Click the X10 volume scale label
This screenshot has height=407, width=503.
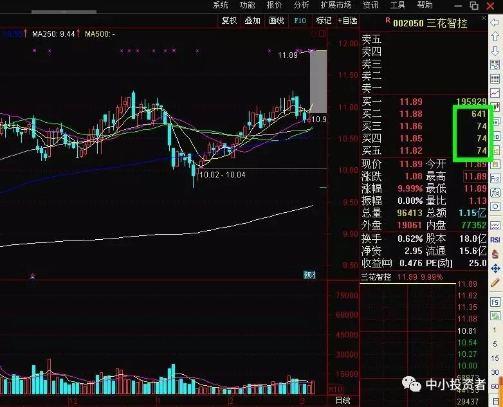pyautogui.click(x=336, y=390)
